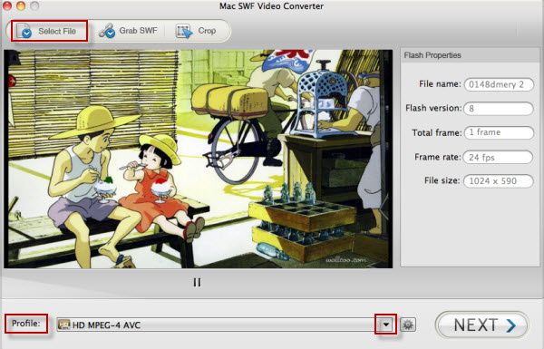544x349 pixels.
Task: Click the NEXT button
Action: pos(482,325)
